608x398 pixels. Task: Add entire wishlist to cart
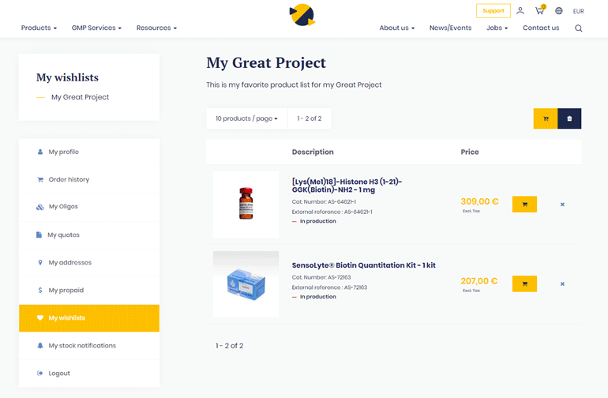(545, 118)
